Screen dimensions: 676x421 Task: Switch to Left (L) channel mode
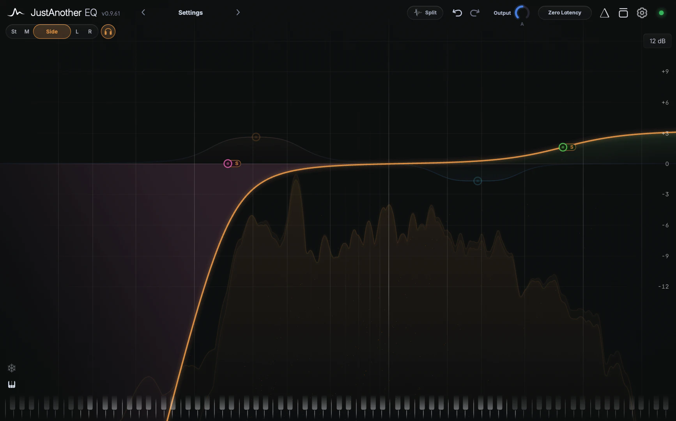click(x=77, y=32)
